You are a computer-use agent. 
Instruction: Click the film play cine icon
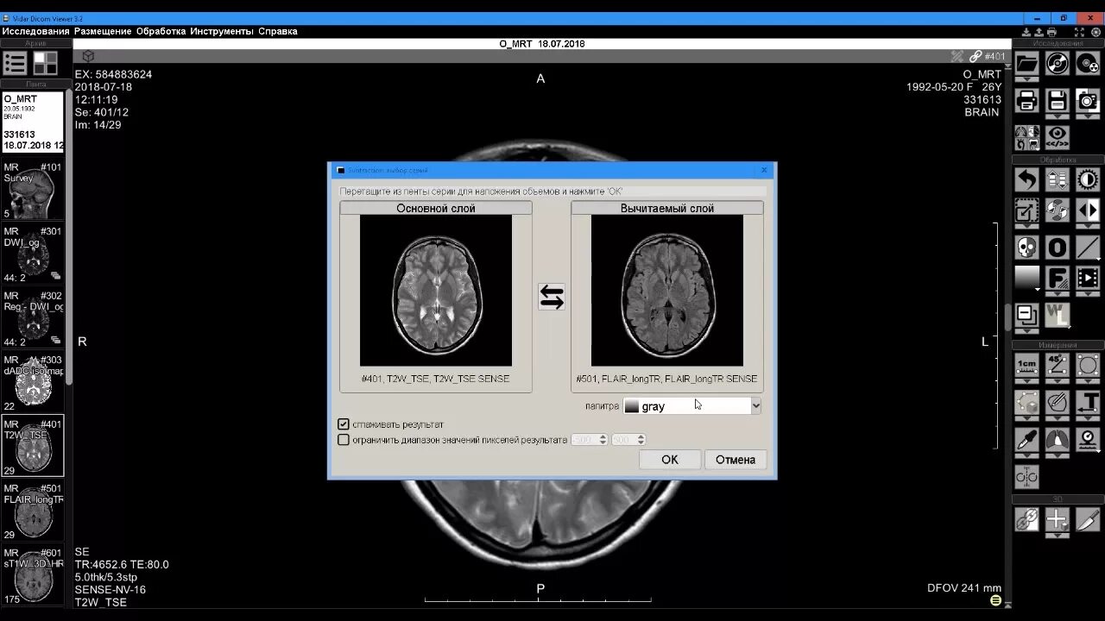pos(1088,278)
